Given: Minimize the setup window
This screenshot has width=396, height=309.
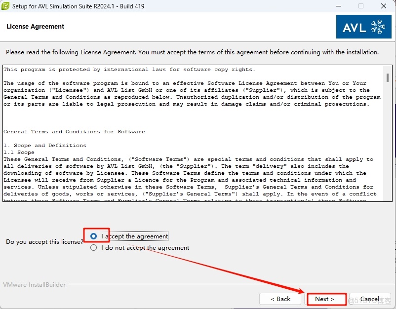Looking at the screenshot, I should [339, 6].
